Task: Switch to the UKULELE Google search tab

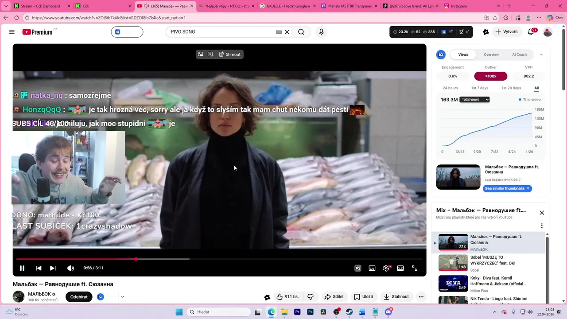Action: coord(288,6)
